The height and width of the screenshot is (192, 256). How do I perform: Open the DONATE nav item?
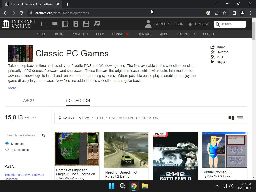tap(120, 34)
